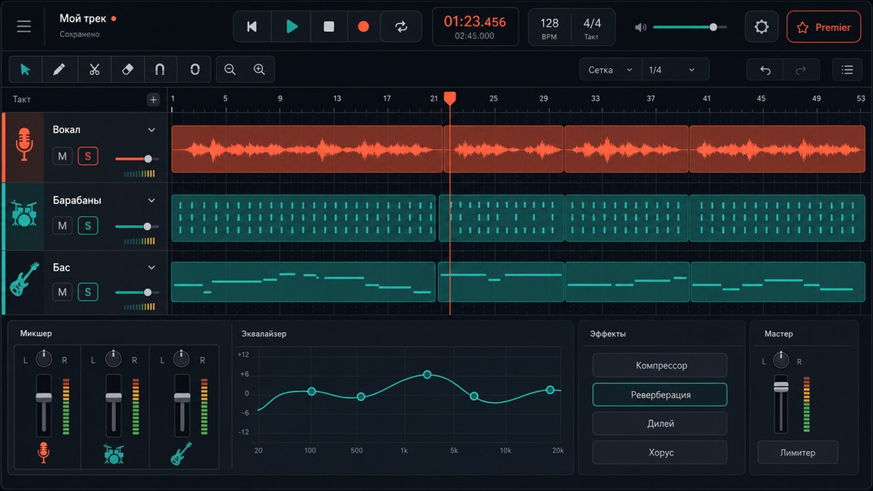This screenshot has height=491, width=873.
Task: Click the Лимитер button in Мастер panel
Action: pyautogui.click(x=797, y=452)
